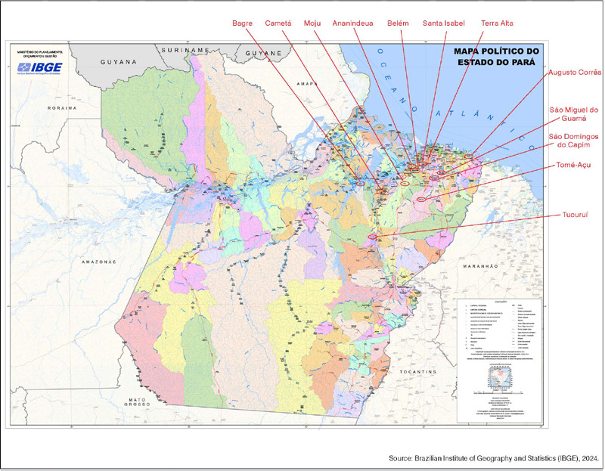Select the Tucuruí text label on the right

(576, 214)
